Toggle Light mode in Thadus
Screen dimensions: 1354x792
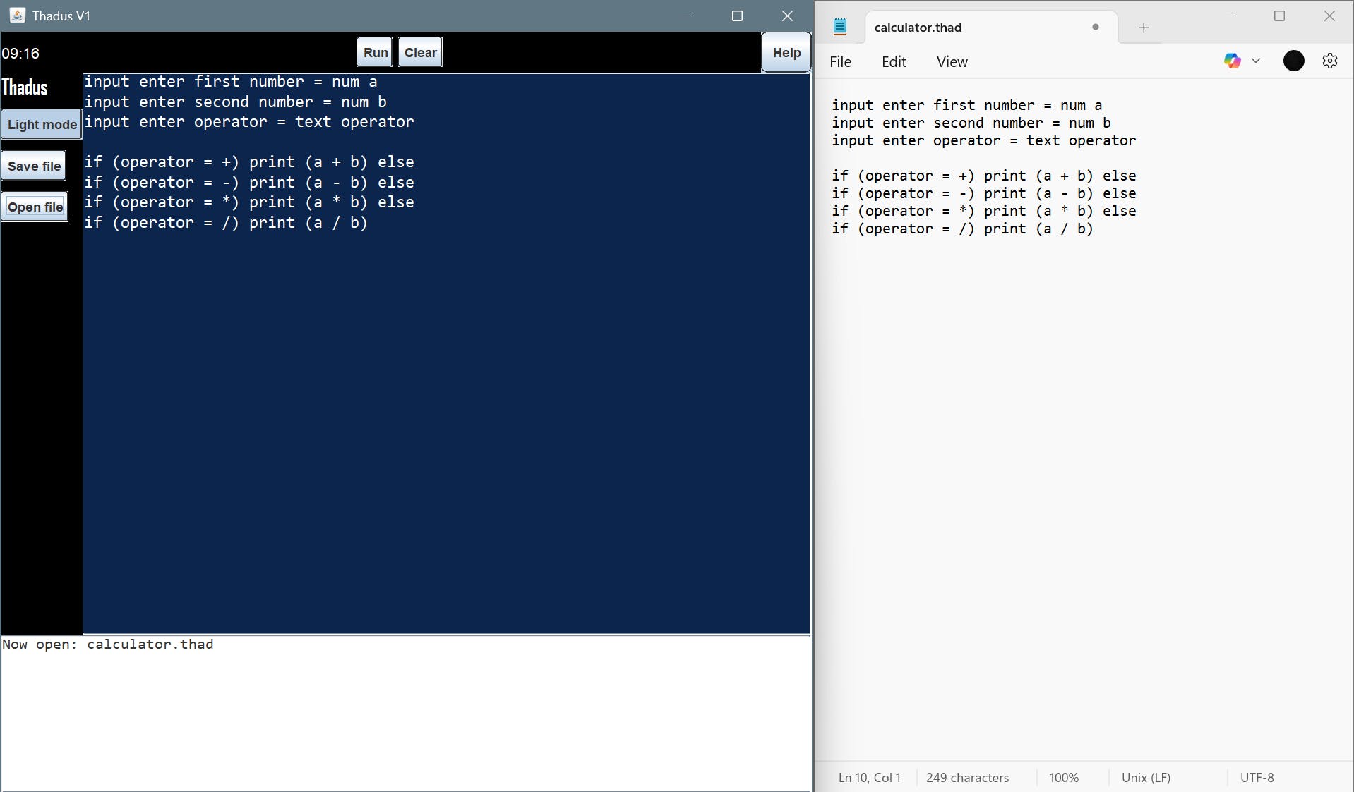pyautogui.click(x=42, y=124)
